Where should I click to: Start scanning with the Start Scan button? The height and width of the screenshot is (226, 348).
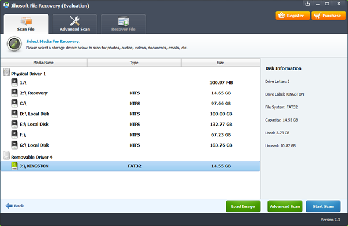(x=323, y=206)
